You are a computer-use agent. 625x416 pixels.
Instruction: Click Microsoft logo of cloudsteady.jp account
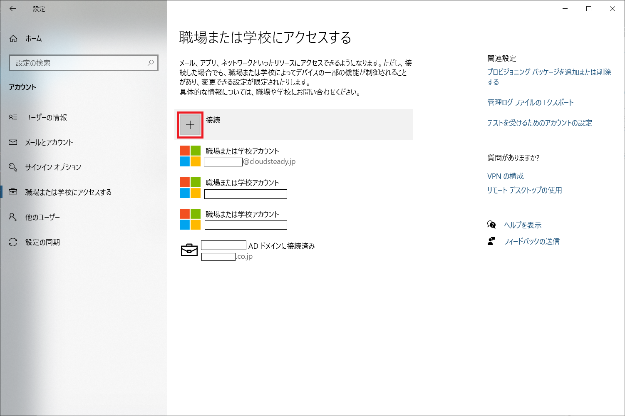[190, 156]
